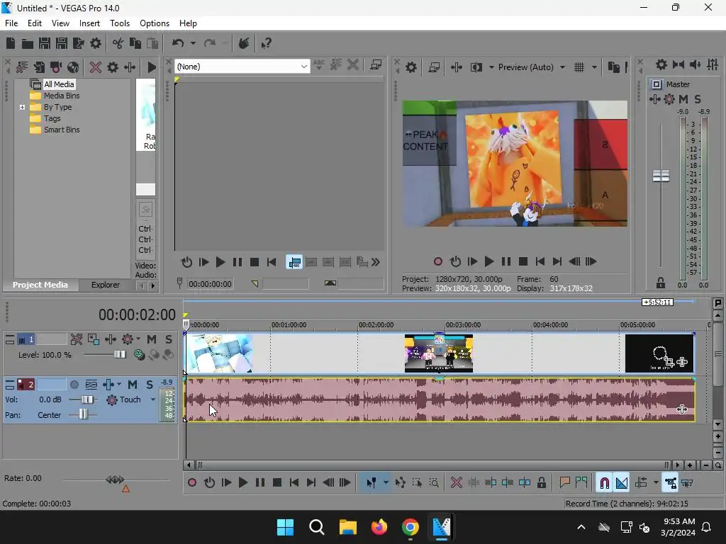Insert a region with the region icon
This screenshot has height=544, width=726.
[x=581, y=483]
